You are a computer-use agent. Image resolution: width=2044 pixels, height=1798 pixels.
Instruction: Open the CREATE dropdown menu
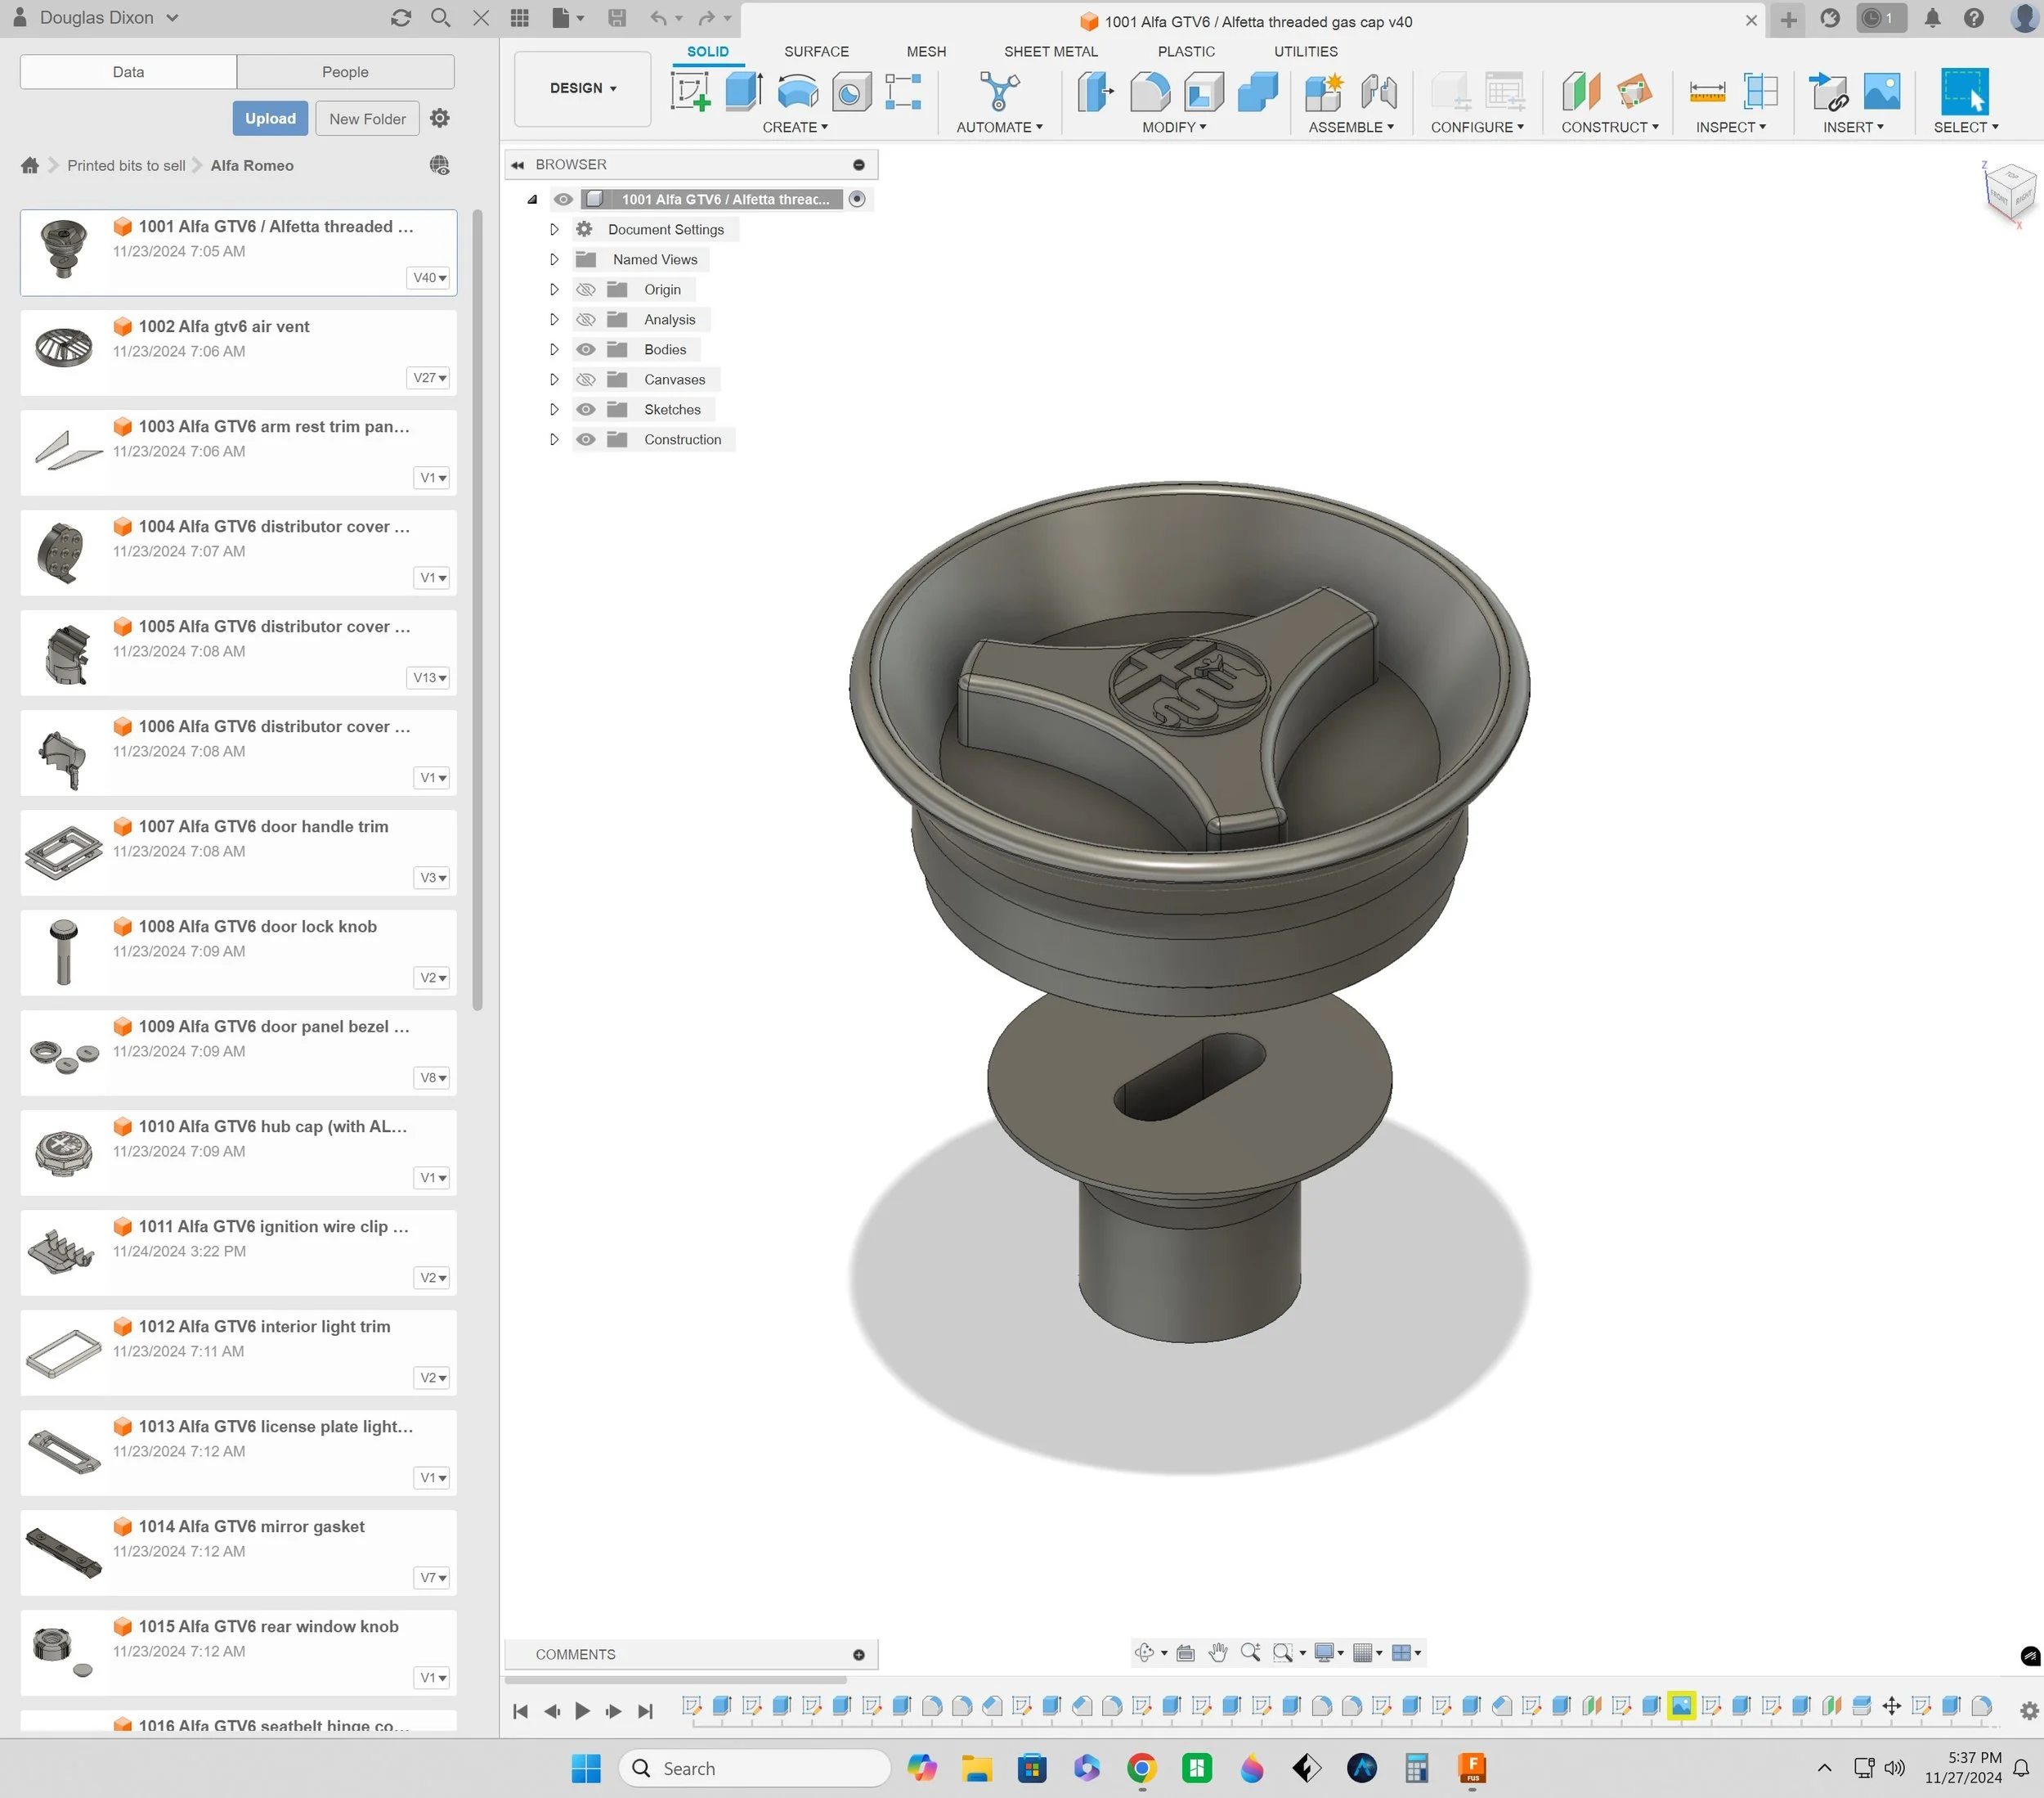coord(795,127)
